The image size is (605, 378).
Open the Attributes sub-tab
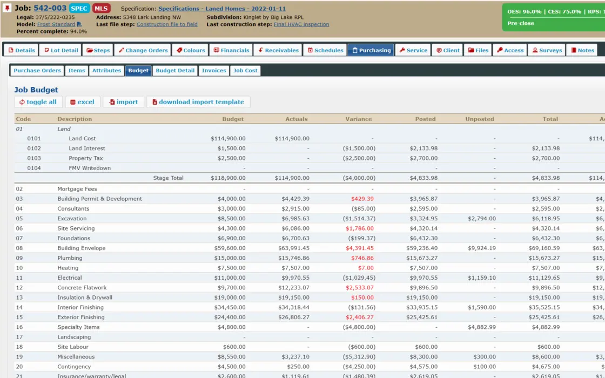pyautogui.click(x=106, y=71)
